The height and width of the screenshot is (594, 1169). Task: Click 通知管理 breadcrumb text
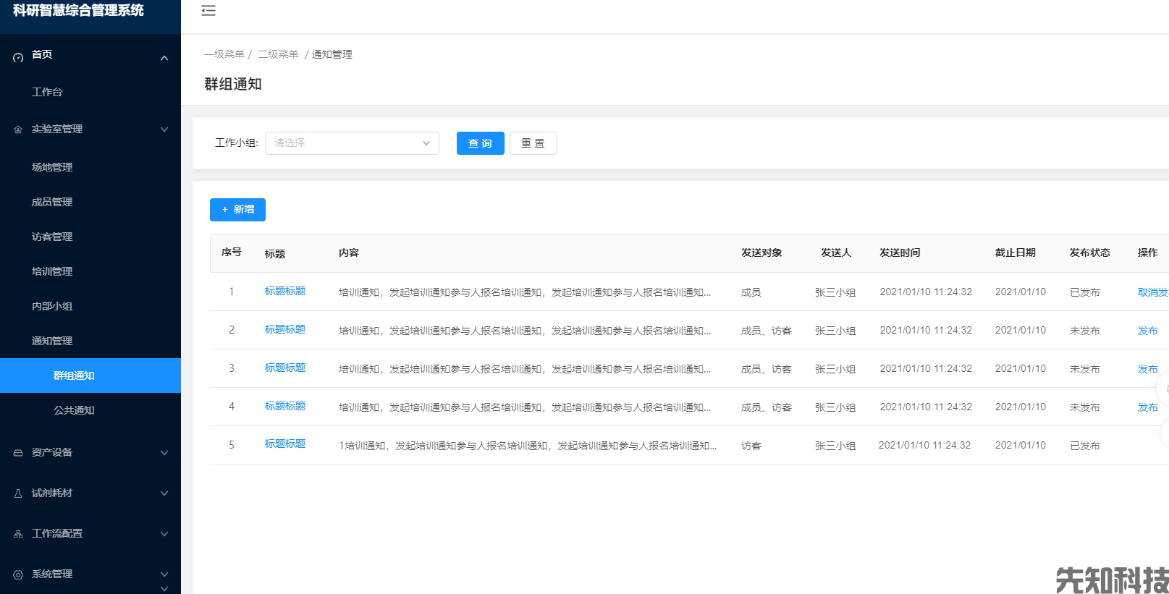pos(332,54)
